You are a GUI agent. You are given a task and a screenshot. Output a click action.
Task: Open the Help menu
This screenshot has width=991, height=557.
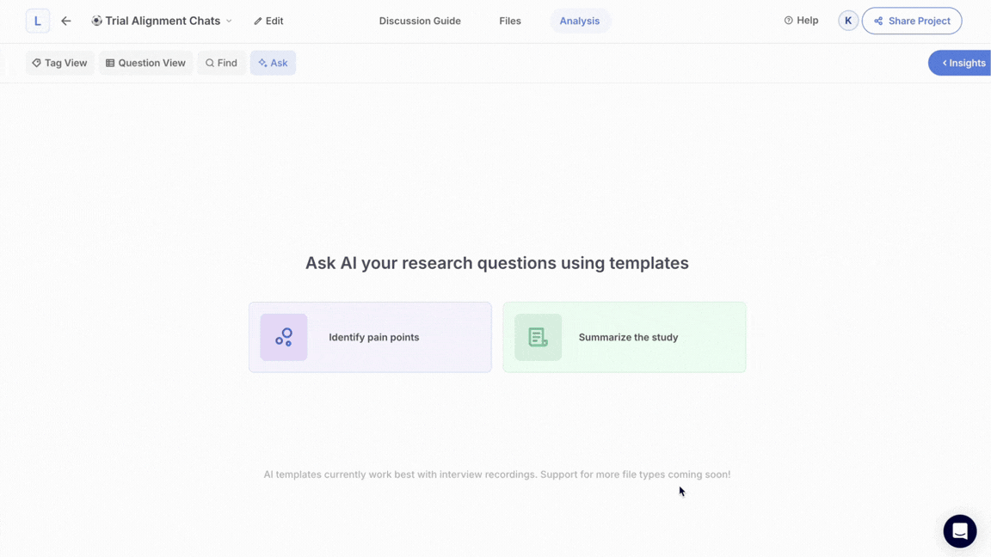pyautogui.click(x=801, y=21)
